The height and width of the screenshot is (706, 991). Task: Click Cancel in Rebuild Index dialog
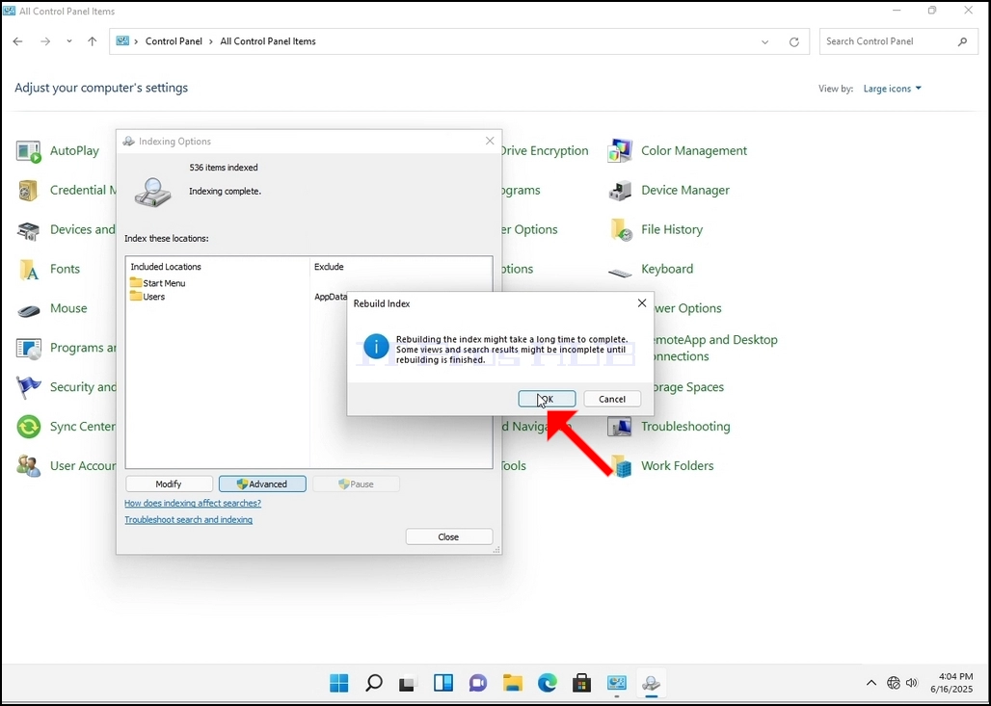click(x=612, y=399)
